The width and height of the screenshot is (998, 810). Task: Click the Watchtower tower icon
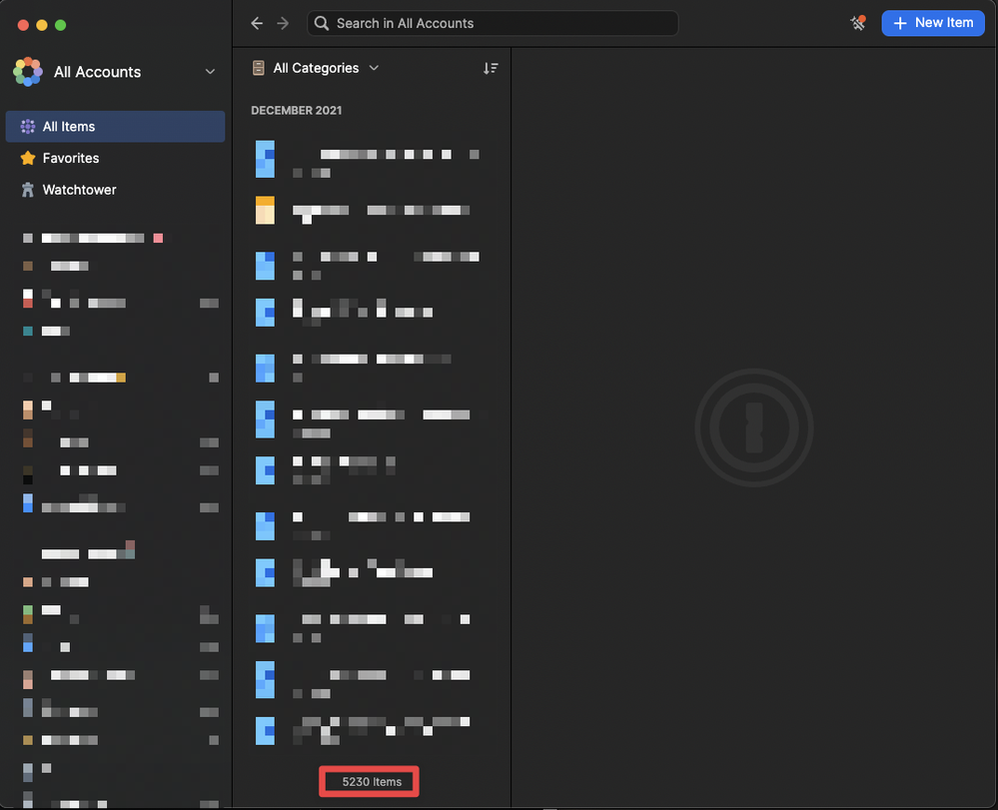(28, 190)
